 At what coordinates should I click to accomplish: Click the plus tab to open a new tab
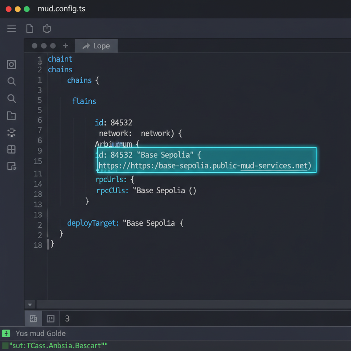(65, 46)
